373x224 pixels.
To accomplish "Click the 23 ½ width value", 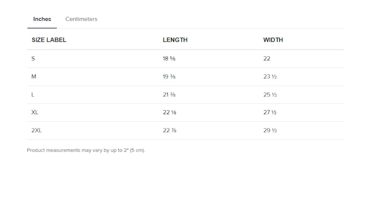I will click(270, 77).
